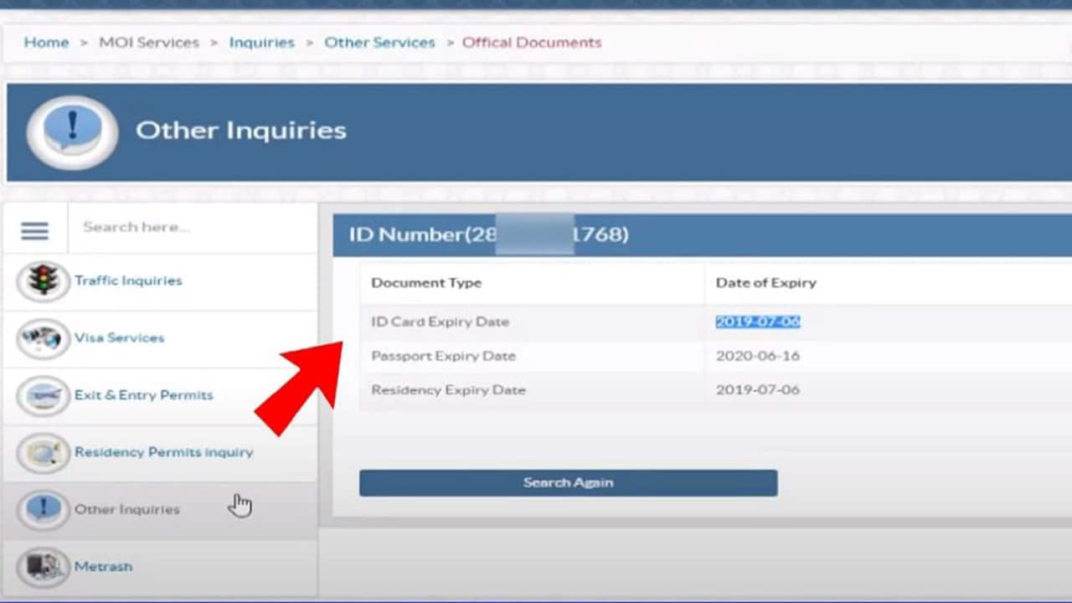Open Other Services from the breadcrumb

point(379,42)
